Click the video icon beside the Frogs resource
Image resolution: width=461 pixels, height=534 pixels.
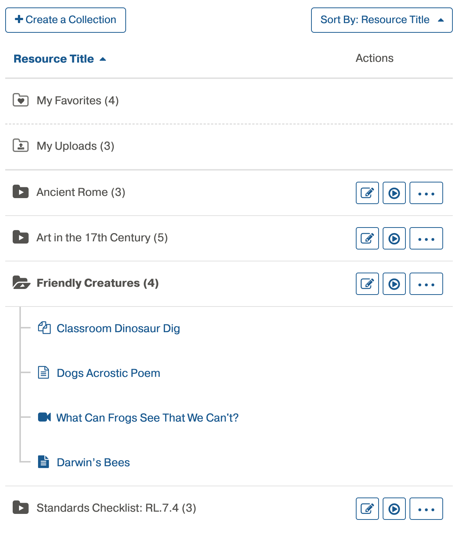click(x=44, y=417)
